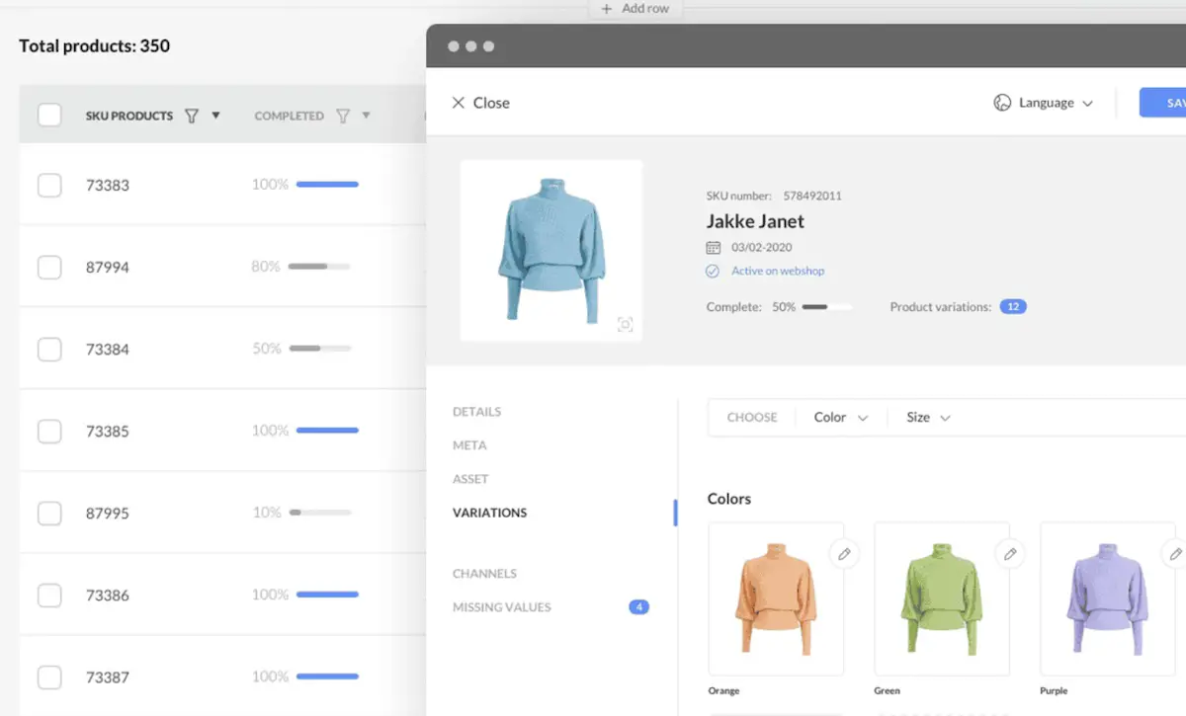Image resolution: width=1186 pixels, height=716 pixels.
Task: Close the product detail panel
Action: [x=480, y=103]
